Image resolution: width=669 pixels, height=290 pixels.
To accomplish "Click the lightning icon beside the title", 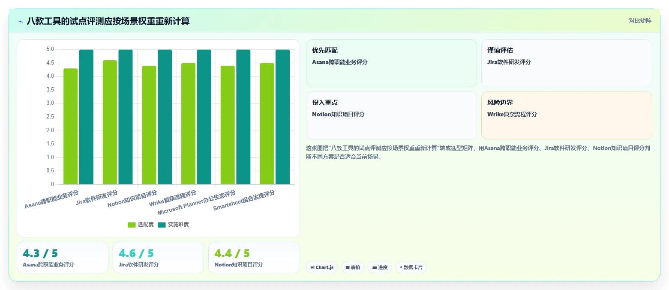I will click(x=21, y=21).
